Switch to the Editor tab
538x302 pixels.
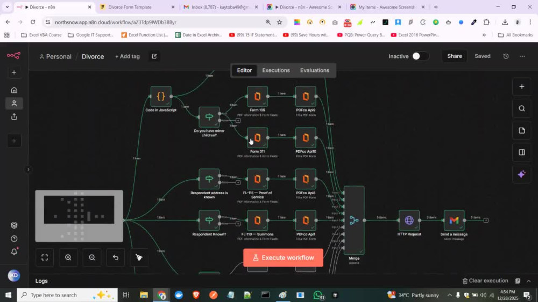point(244,70)
